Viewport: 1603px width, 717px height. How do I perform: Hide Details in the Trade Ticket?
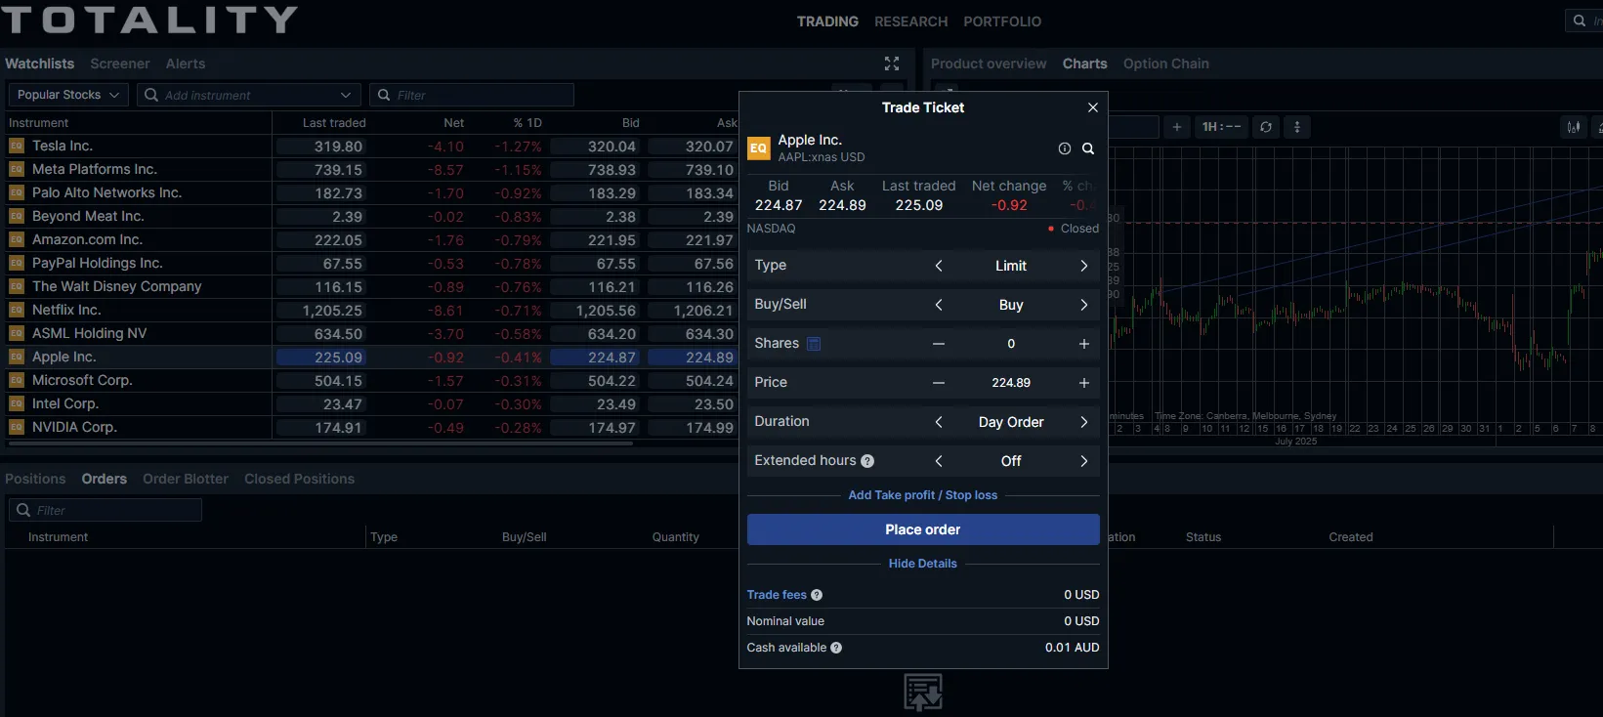pos(922,564)
